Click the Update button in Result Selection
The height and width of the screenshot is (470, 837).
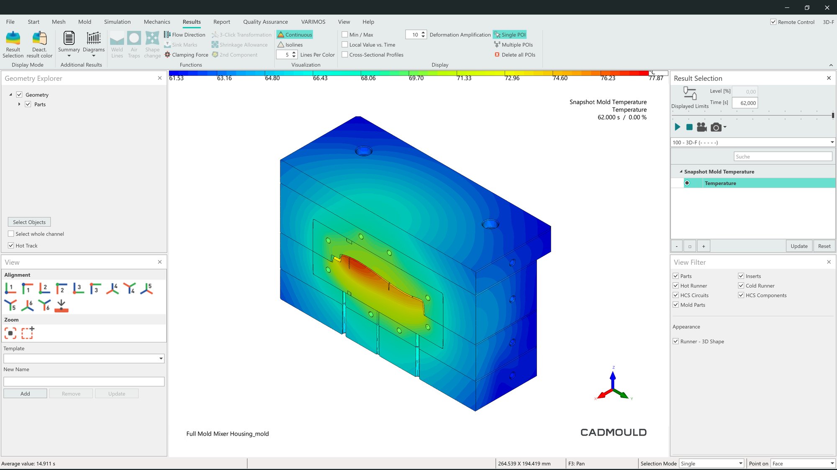point(798,246)
